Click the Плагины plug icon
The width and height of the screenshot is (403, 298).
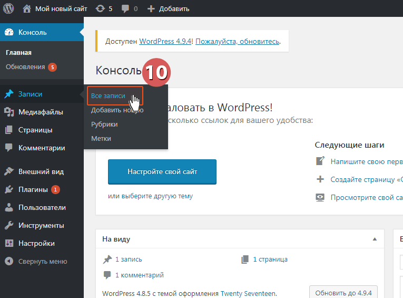click(x=9, y=189)
